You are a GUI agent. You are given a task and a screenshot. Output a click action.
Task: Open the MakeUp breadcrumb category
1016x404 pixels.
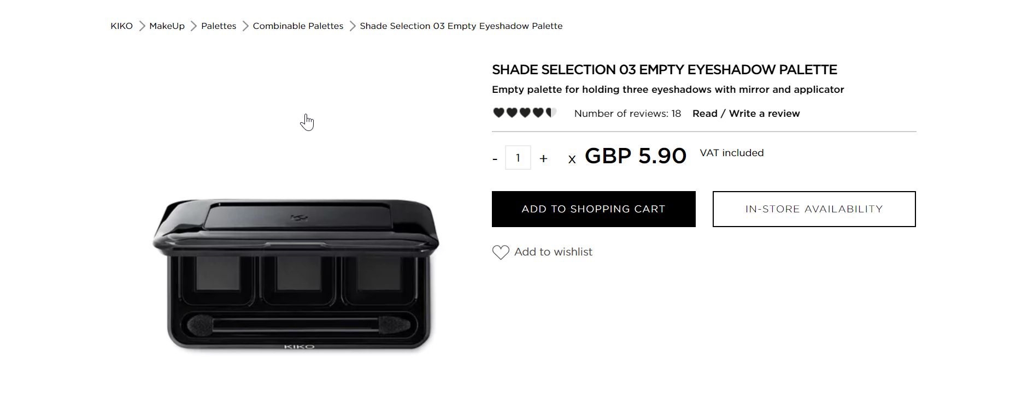[167, 26]
